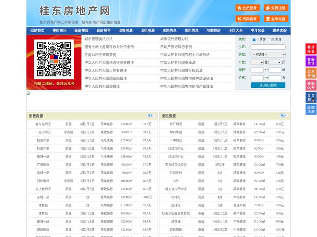Open the 金币充值 coin recharge button
Image resolution: width=317 pixels, height=237 pixels.
pos(276,19)
